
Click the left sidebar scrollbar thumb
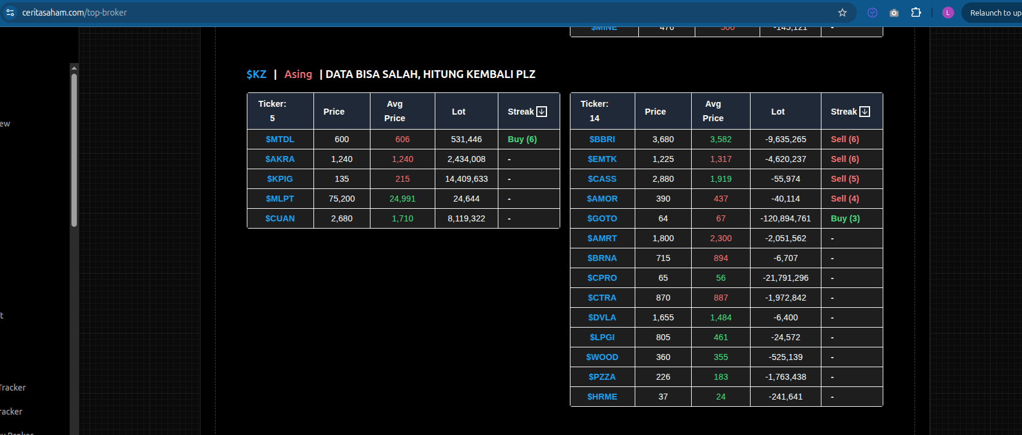(x=74, y=150)
